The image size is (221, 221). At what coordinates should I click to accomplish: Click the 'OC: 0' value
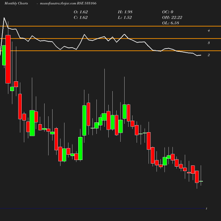click(x=168, y=12)
